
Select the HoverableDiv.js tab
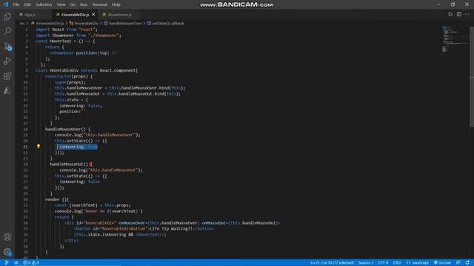click(x=75, y=15)
